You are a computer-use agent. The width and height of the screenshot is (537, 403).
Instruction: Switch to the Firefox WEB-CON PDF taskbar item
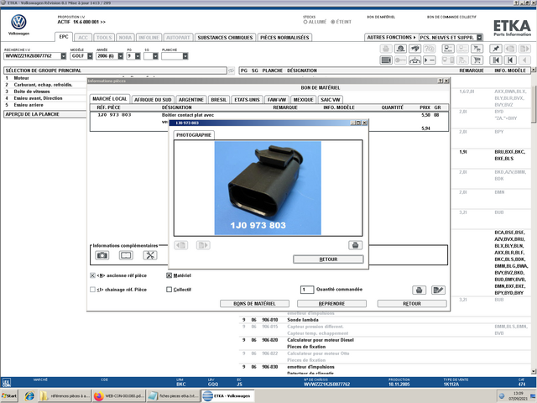click(x=118, y=395)
